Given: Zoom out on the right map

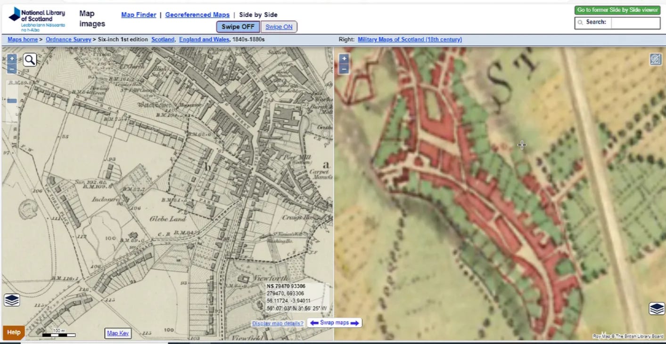Looking at the screenshot, I should pyautogui.click(x=344, y=69).
